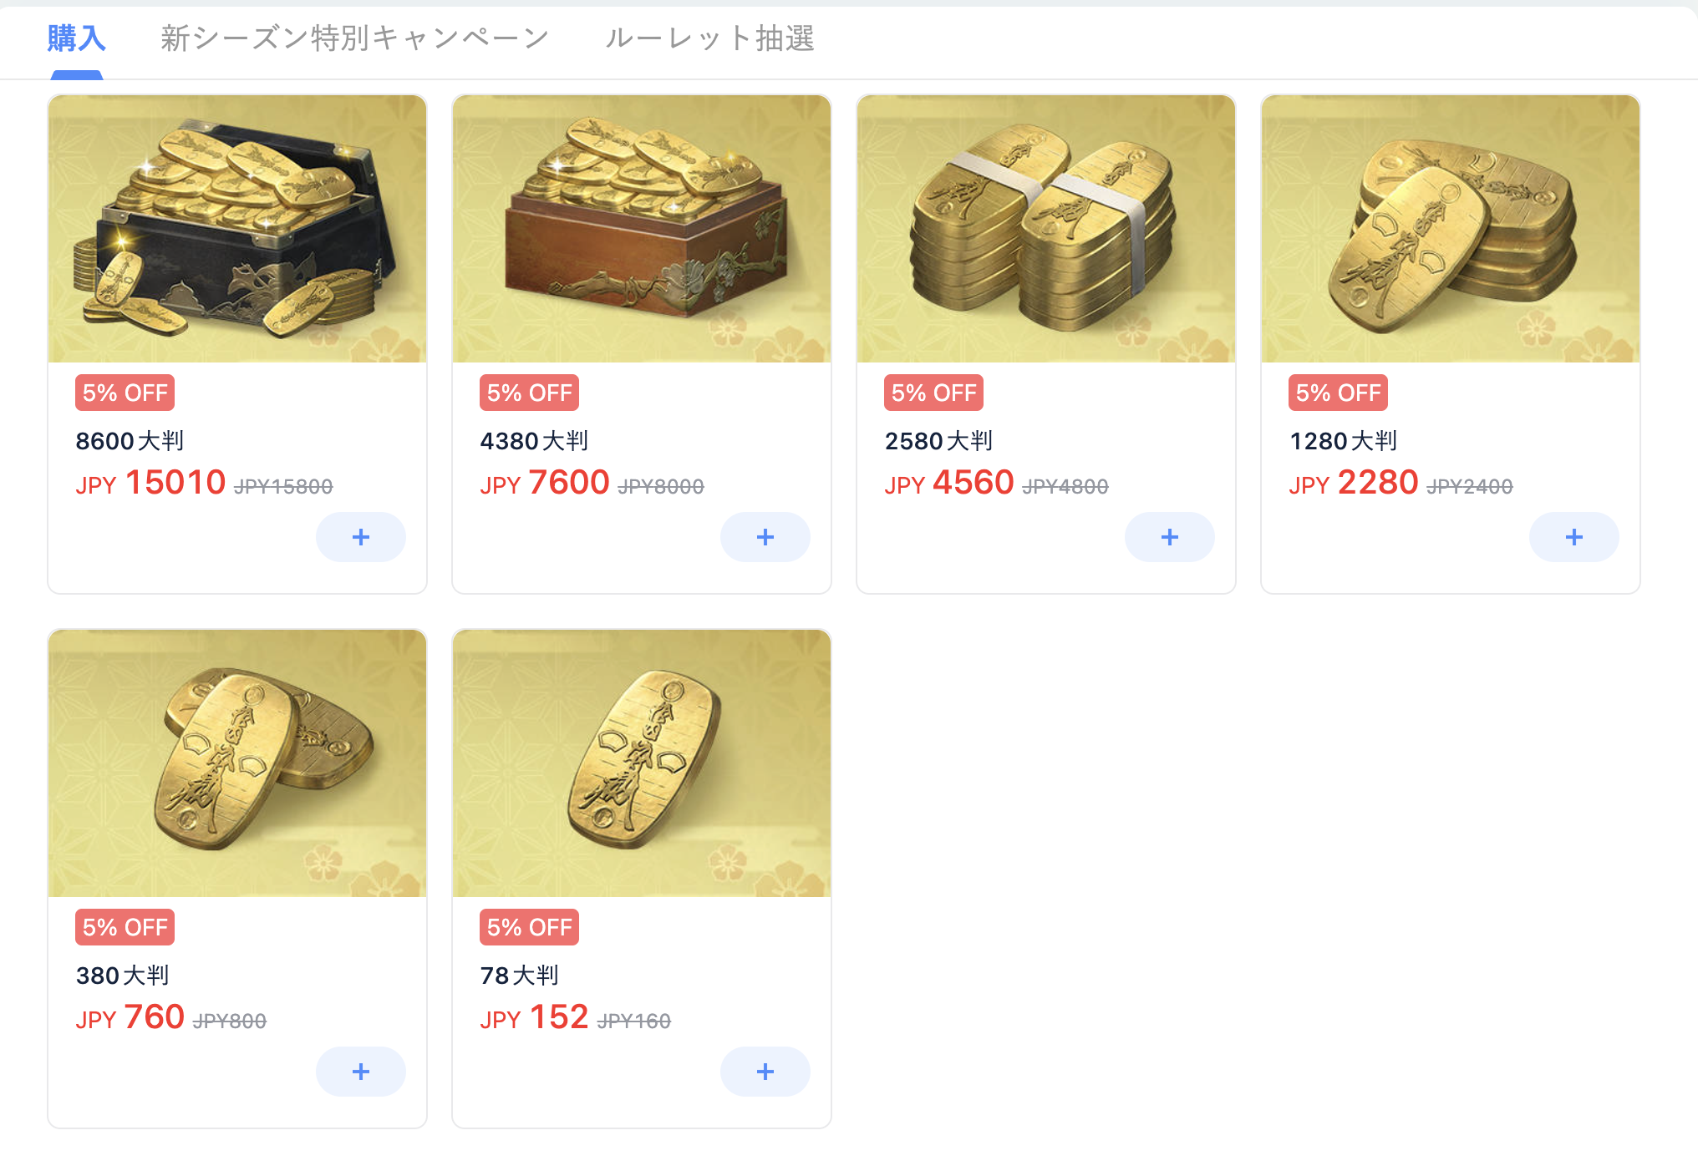The image size is (1698, 1176).
Task: Select the black treasure chest image
Action: (x=237, y=229)
